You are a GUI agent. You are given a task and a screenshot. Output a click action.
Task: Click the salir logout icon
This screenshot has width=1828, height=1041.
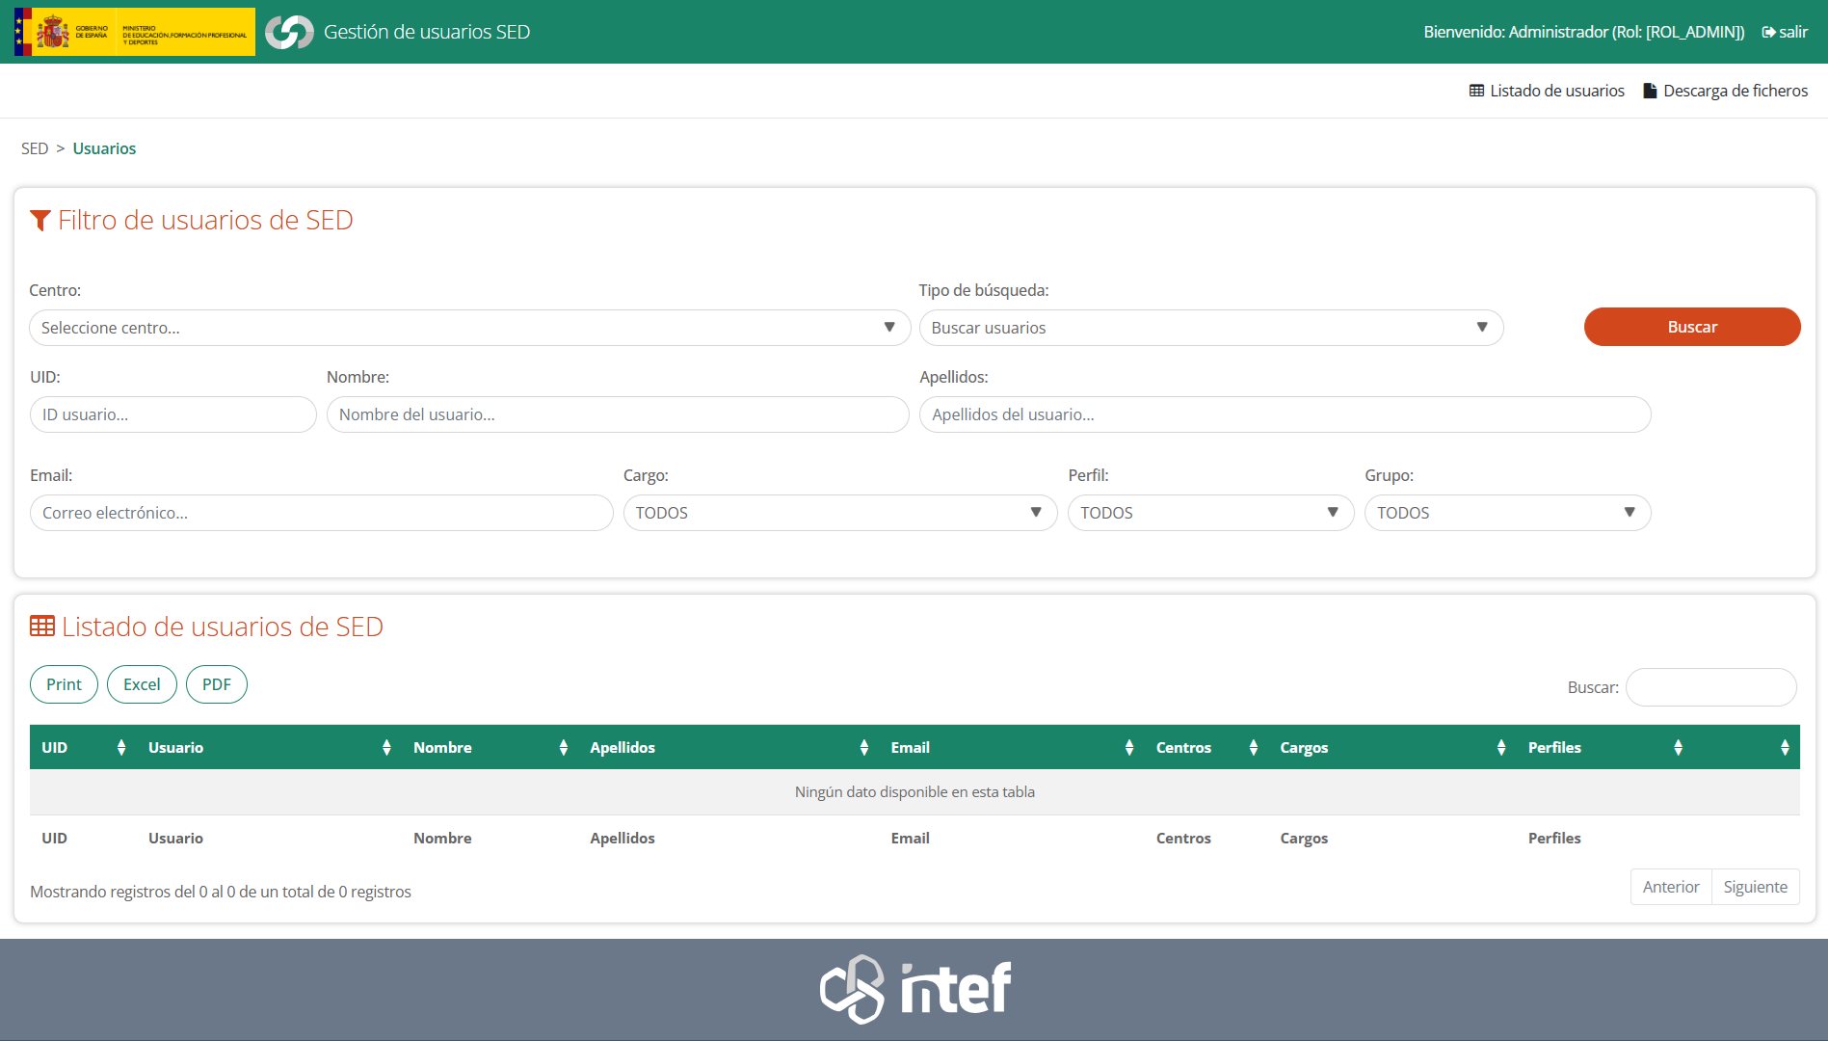(x=1768, y=32)
